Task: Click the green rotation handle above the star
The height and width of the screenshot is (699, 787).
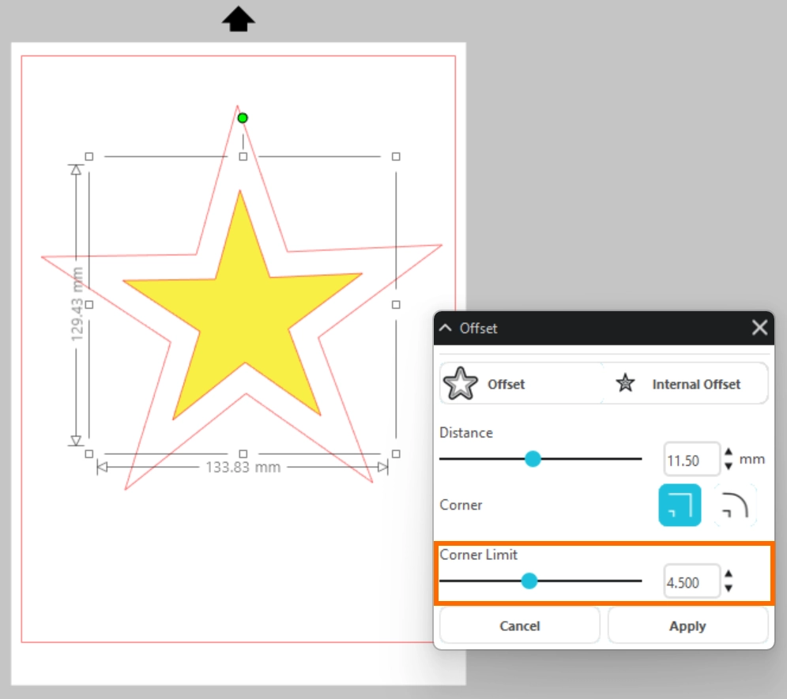Action: pyautogui.click(x=243, y=118)
